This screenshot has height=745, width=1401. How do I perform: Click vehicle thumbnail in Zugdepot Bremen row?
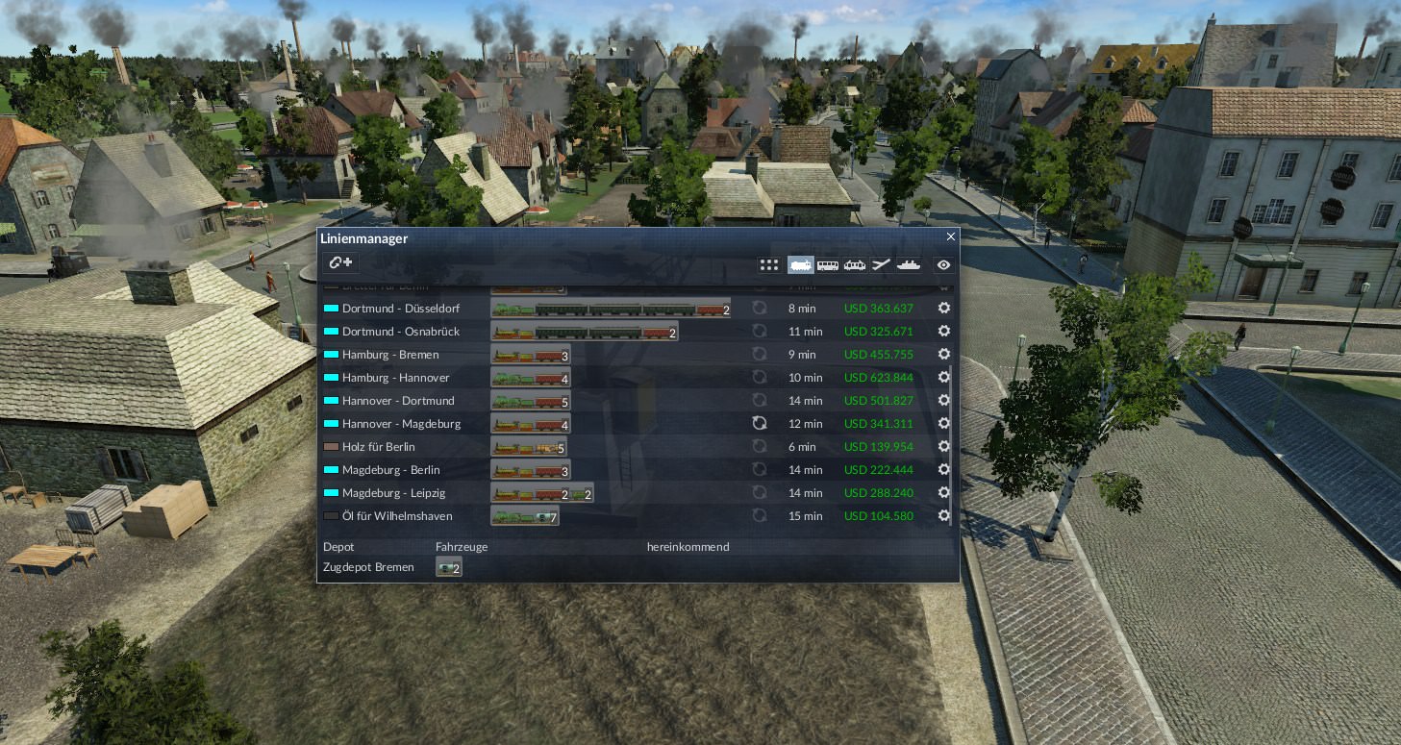coord(449,568)
